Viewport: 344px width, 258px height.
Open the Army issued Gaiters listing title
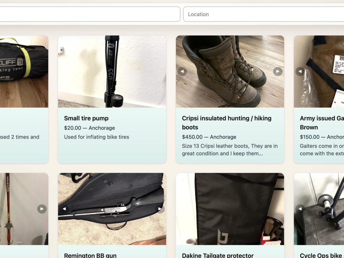[x=322, y=123]
